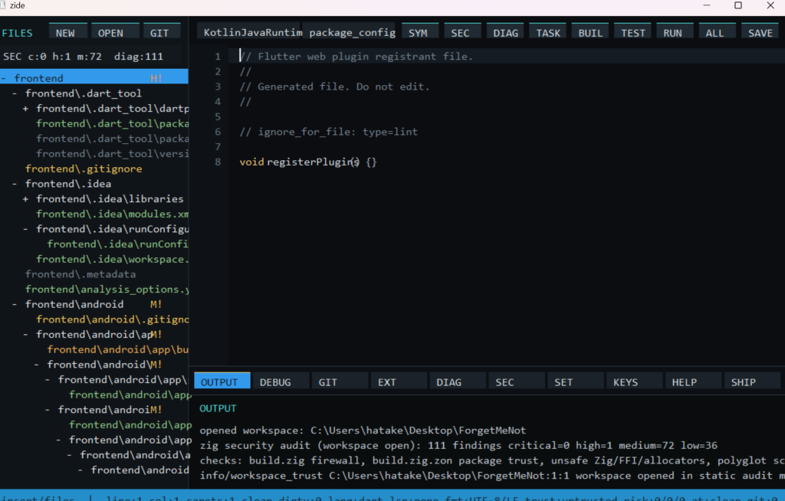Open frontend\.gitignore file in tree
The height and width of the screenshot is (501, 785).
click(84, 169)
